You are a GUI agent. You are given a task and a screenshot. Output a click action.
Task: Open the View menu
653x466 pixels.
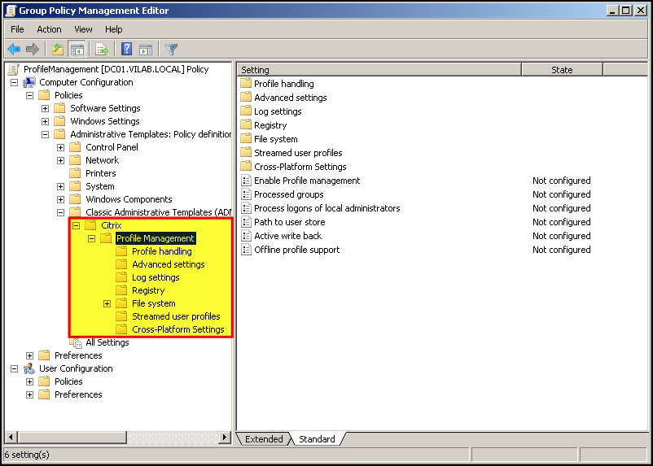(x=83, y=29)
